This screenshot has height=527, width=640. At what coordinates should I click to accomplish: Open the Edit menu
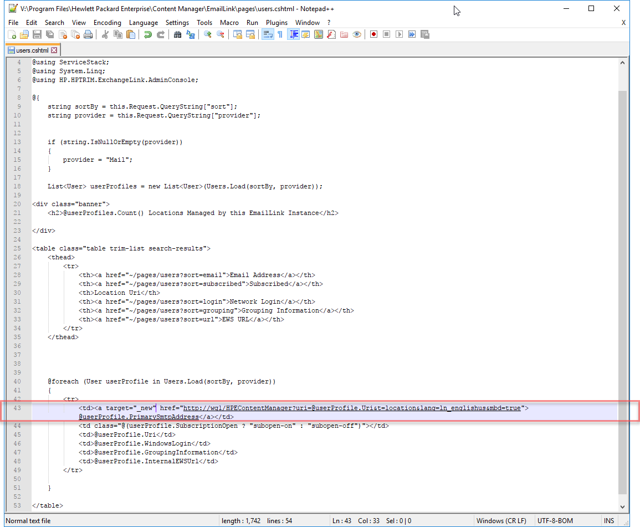32,23
